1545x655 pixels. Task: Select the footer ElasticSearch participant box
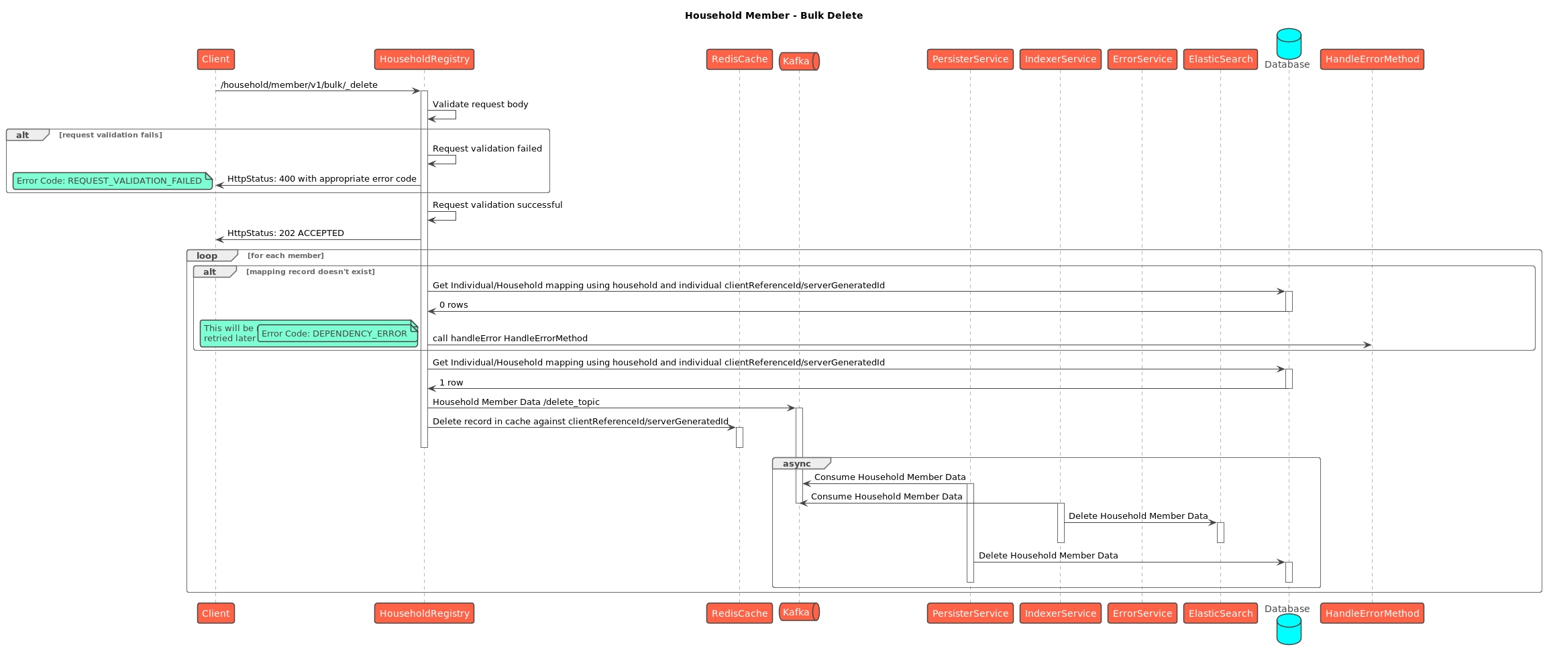[x=1220, y=613]
